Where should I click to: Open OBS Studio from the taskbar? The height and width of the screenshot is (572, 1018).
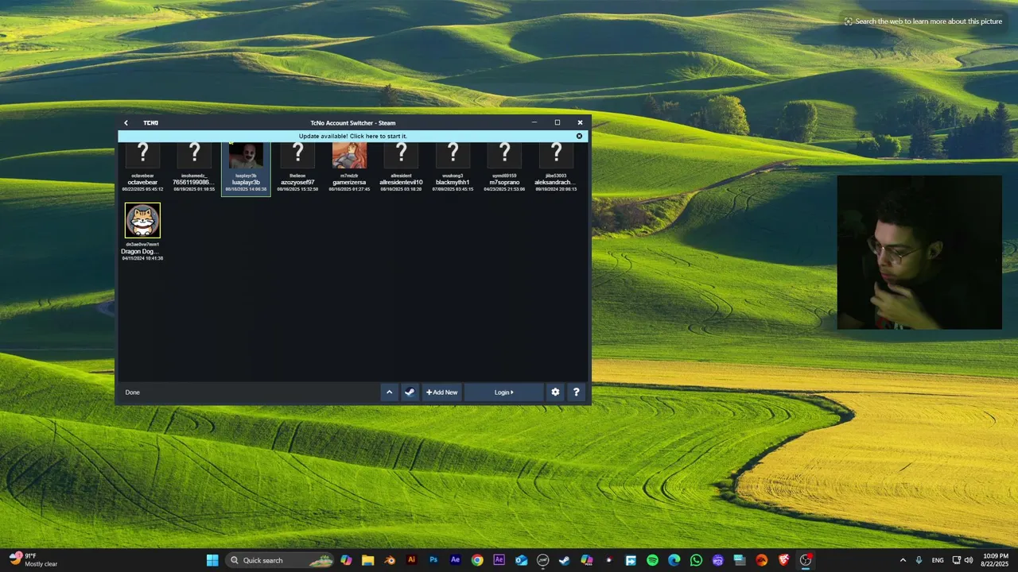(806, 560)
